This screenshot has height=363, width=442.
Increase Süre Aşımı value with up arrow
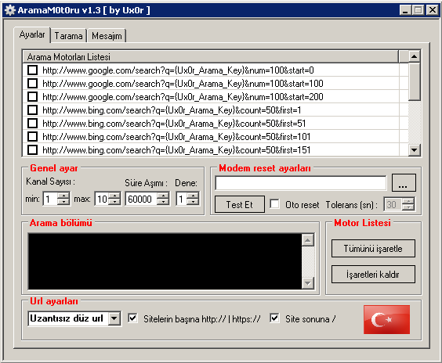[x=163, y=196]
